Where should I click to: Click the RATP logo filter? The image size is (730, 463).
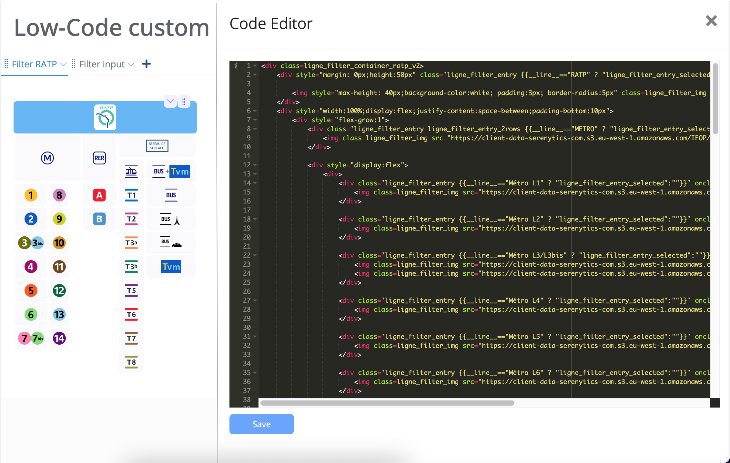coord(105,117)
